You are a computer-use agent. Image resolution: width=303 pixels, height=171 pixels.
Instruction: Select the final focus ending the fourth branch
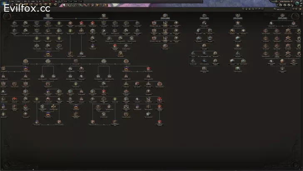pyautogui.click(x=204, y=68)
